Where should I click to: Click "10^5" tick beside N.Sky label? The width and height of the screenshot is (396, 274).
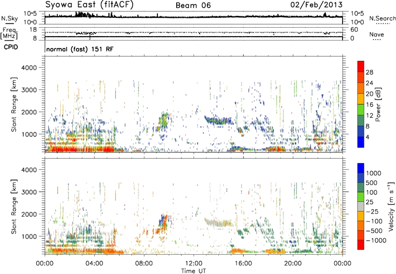pyautogui.click(x=30, y=14)
